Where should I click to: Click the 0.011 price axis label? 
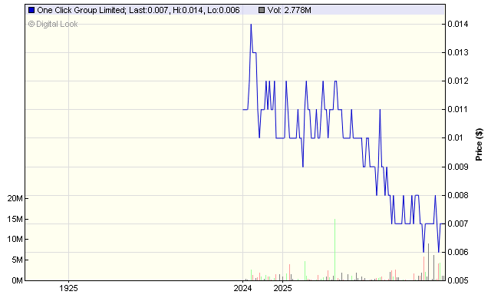click(458, 110)
